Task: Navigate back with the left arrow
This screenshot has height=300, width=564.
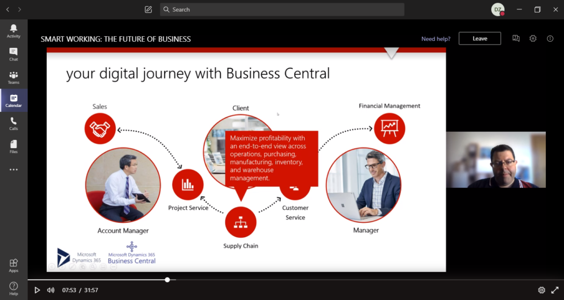Action: 8,10
